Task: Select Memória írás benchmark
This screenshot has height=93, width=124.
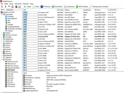Action: point(10,64)
